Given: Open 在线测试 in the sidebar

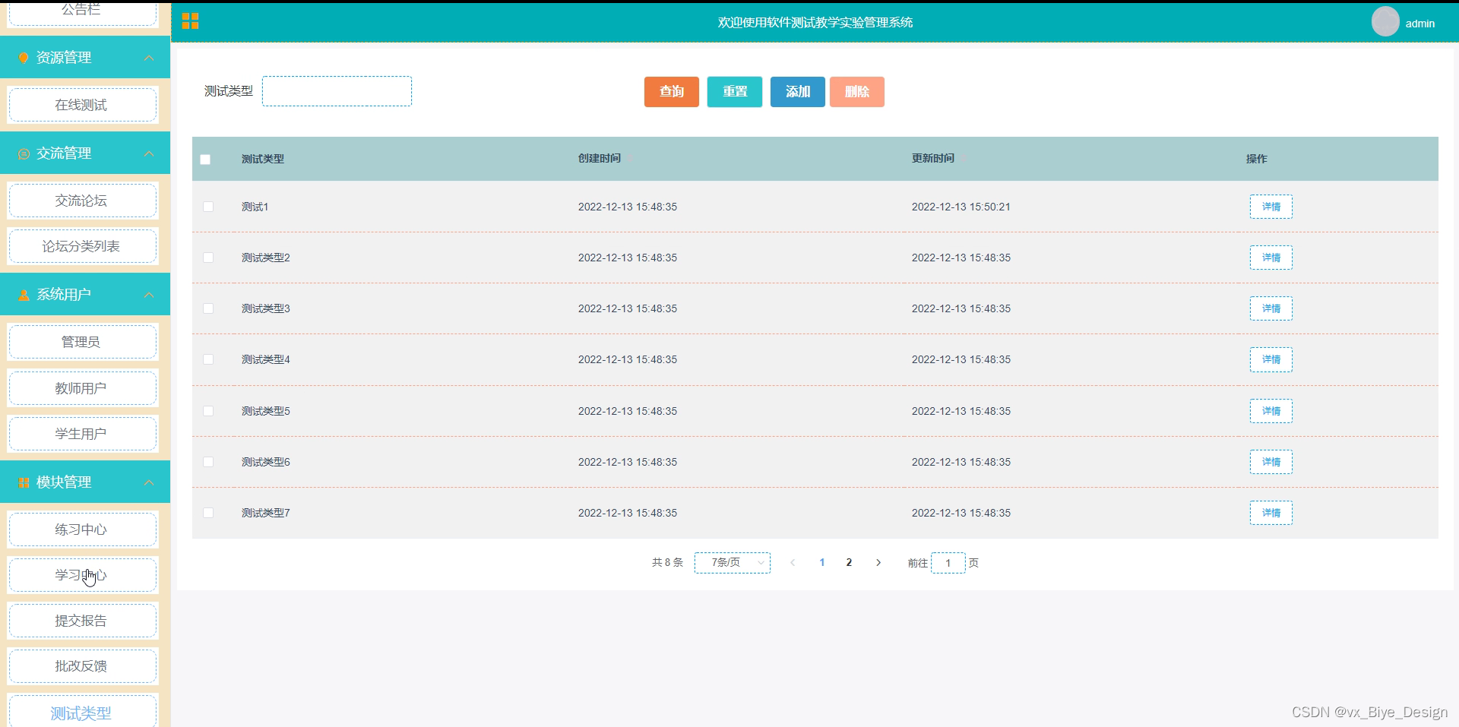Looking at the screenshot, I should (x=82, y=105).
